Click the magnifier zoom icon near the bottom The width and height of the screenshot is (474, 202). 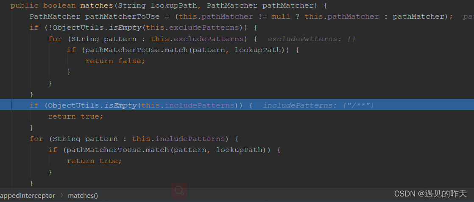coord(179,191)
